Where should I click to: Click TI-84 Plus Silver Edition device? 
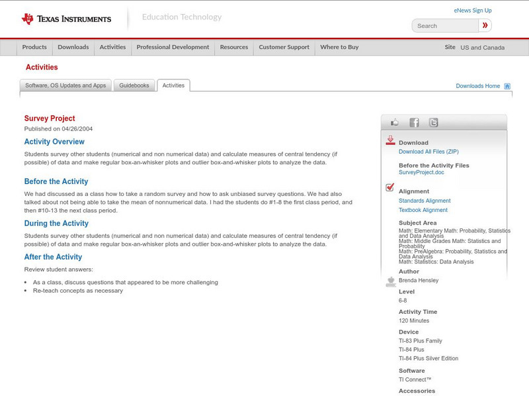point(428,358)
